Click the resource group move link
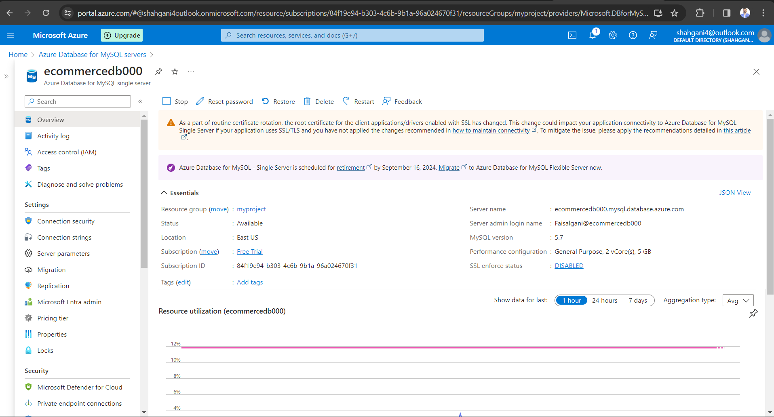Image resolution: width=774 pixels, height=417 pixels. pos(219,209)
